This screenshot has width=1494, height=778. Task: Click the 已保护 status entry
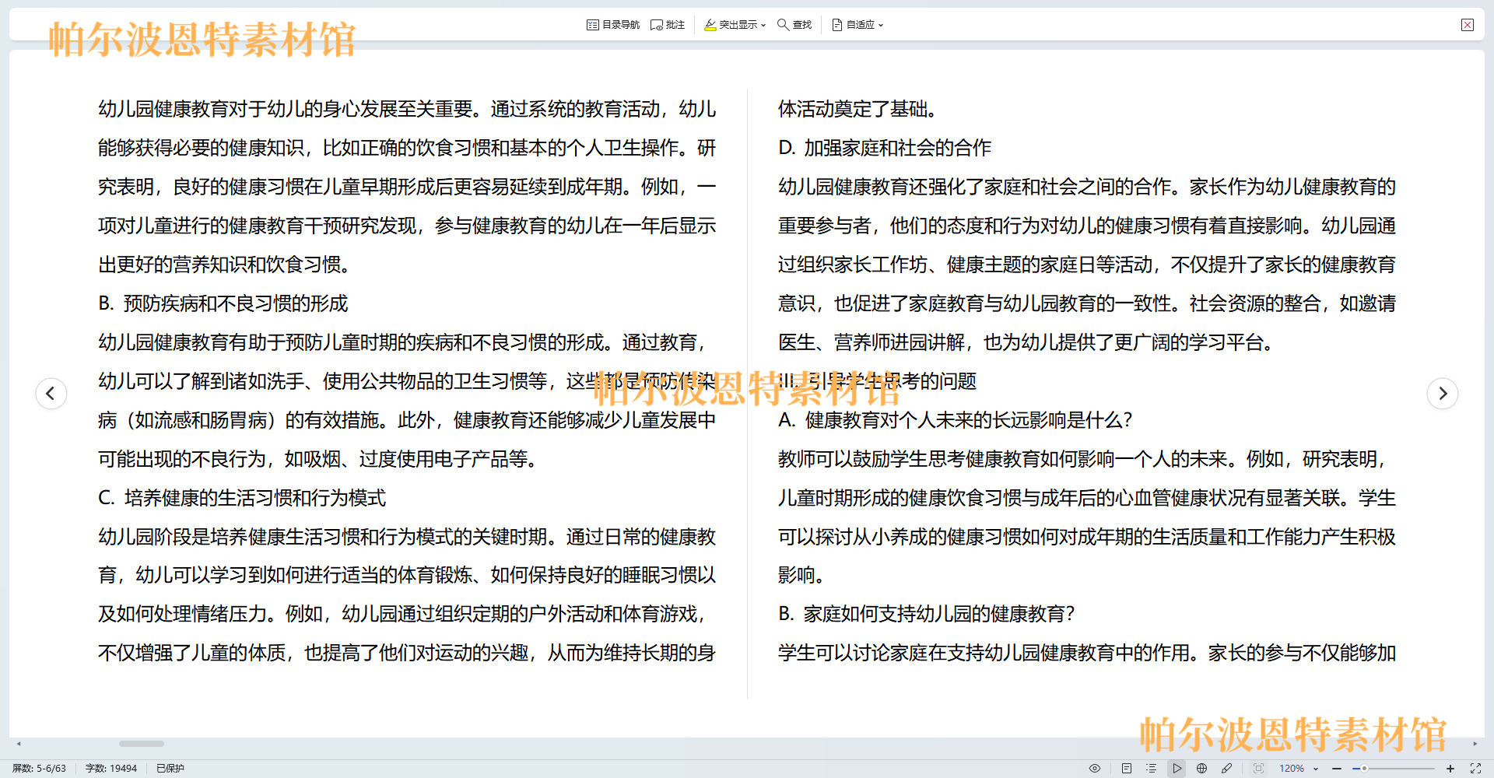tap(170, 768)
